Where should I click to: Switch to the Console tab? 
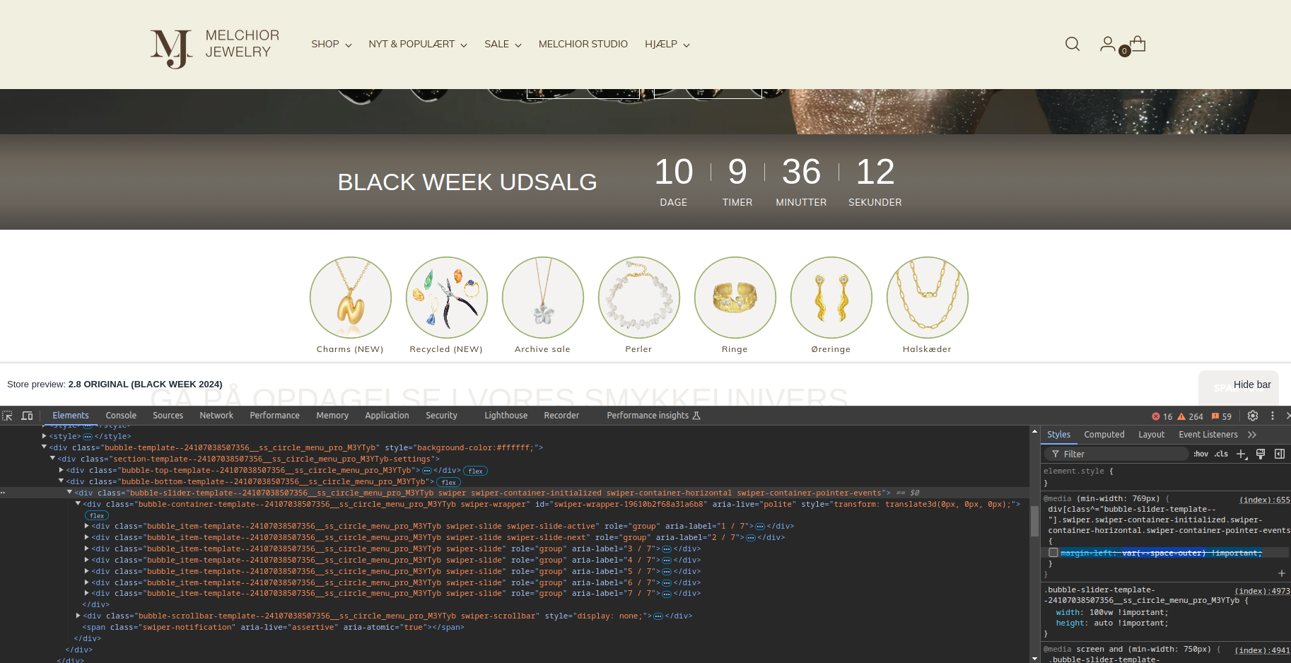[x=121, y=416]
